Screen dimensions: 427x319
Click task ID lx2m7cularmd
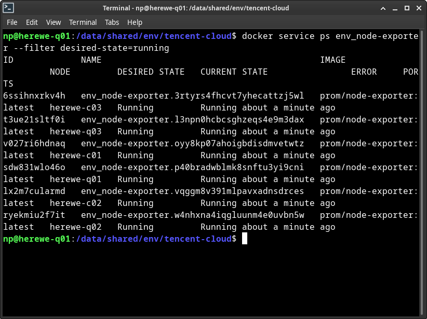[34, 191]
